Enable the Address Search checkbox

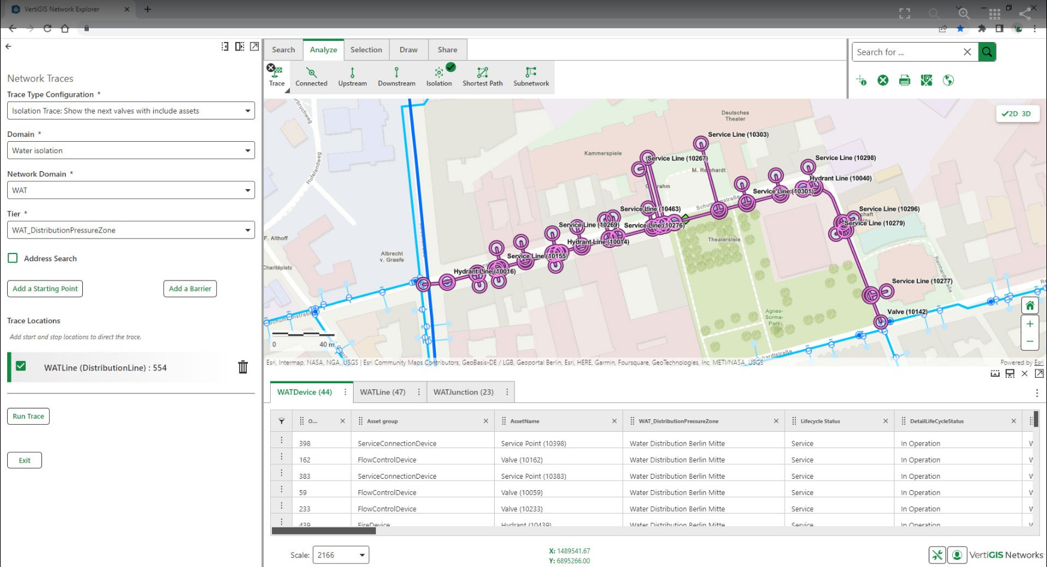(13, 258)
